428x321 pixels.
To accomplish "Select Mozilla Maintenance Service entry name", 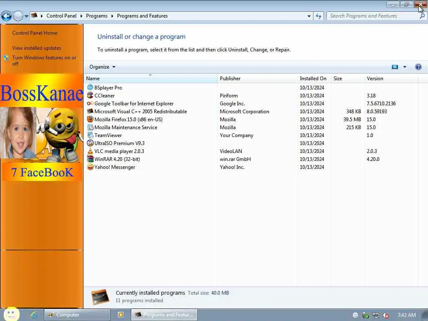I will click(126, 127).
